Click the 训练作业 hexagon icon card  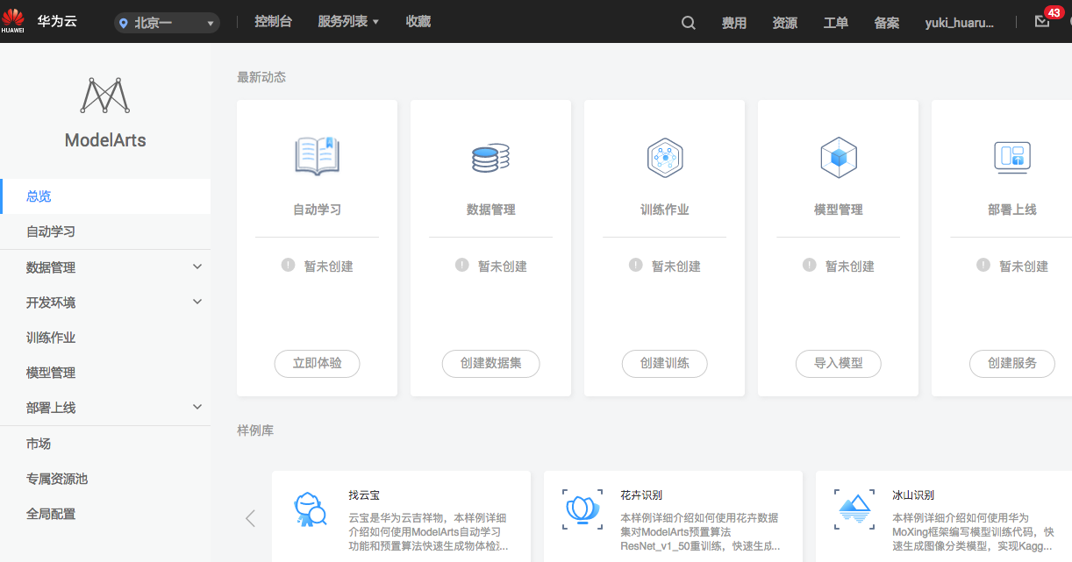pos(664,156)
